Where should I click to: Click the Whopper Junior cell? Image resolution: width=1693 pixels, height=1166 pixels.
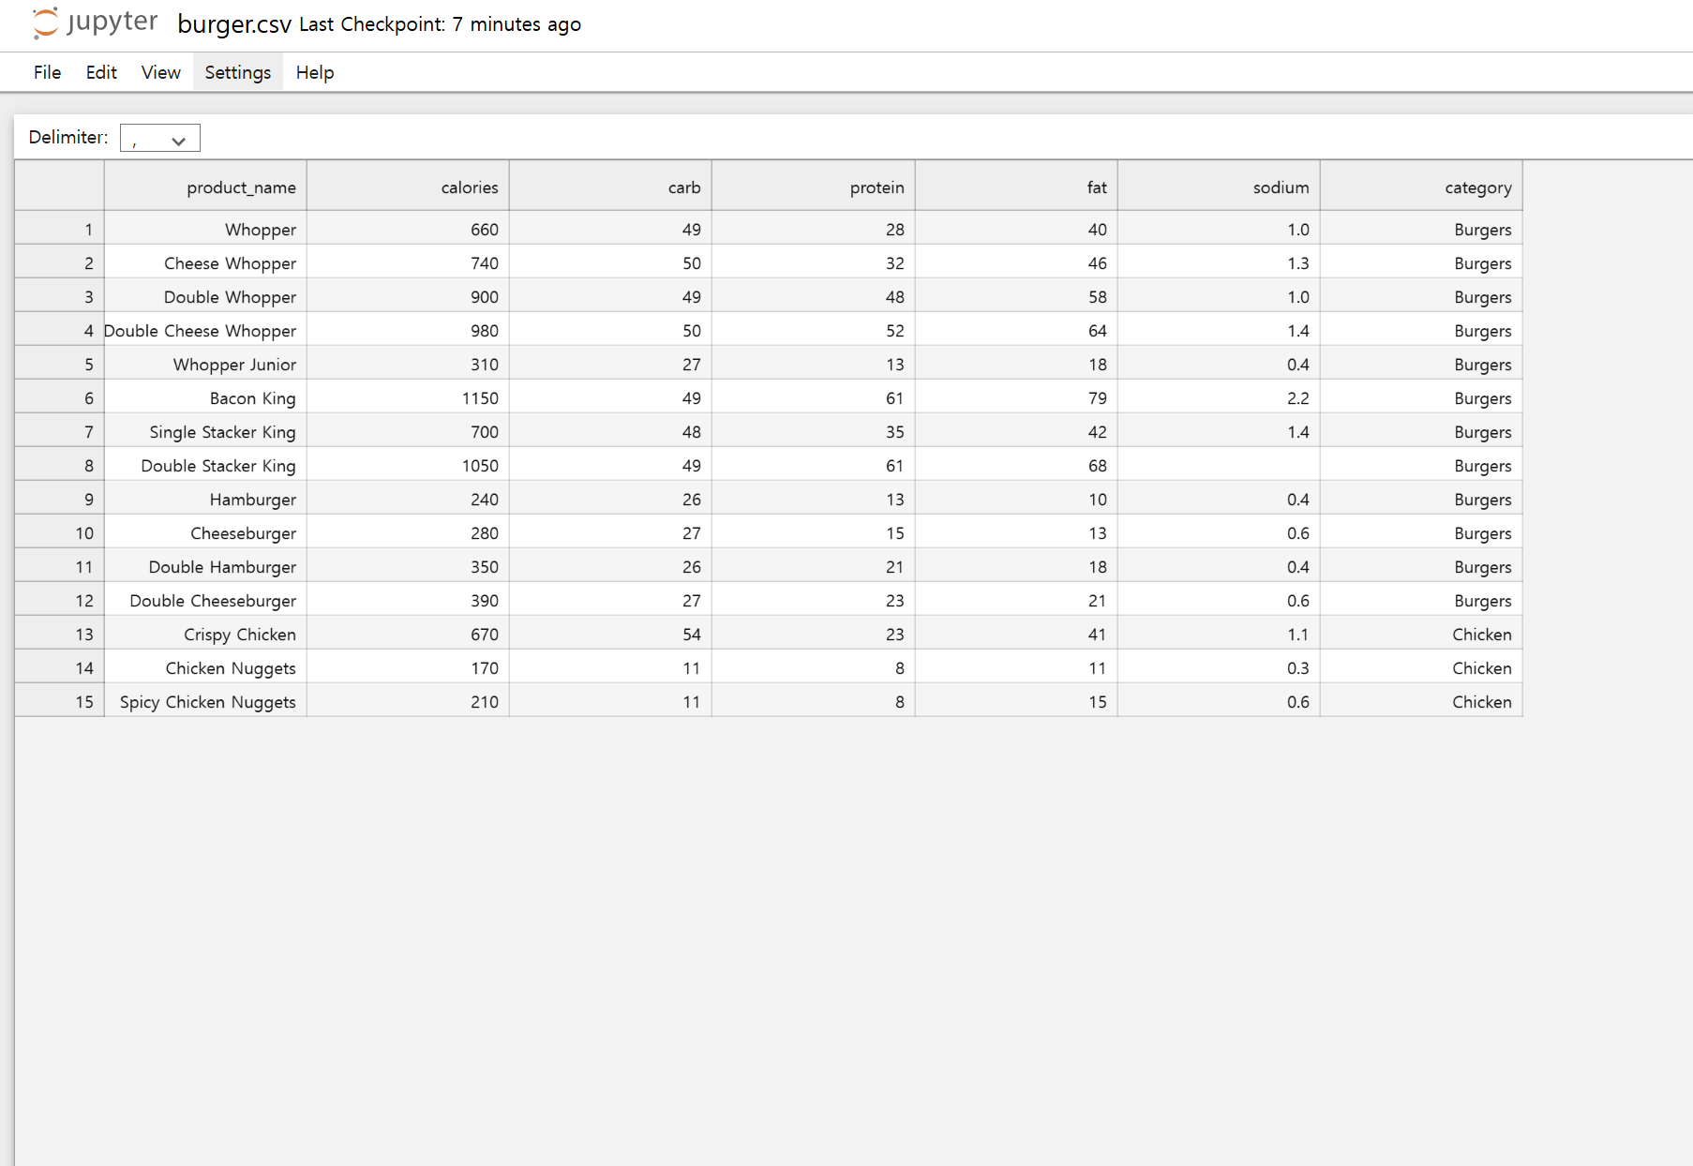pos(205,364)
